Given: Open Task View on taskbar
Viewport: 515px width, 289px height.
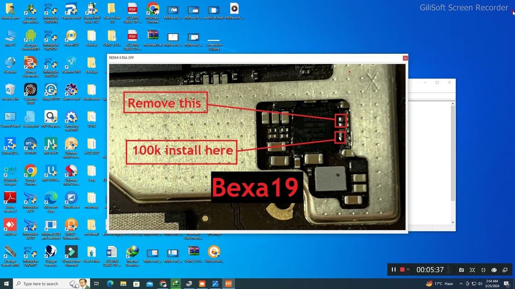Looking at the screenshot, I should pyautogui.click(x=97, y=284).
